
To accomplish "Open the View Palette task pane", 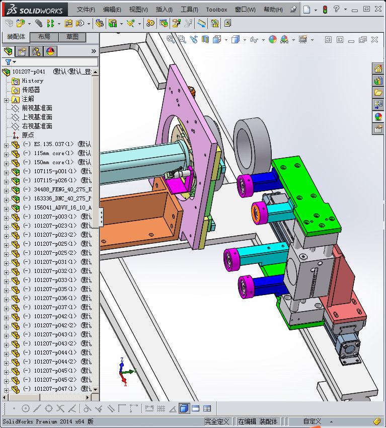I will pyautogui.click(x=378, y=105).
